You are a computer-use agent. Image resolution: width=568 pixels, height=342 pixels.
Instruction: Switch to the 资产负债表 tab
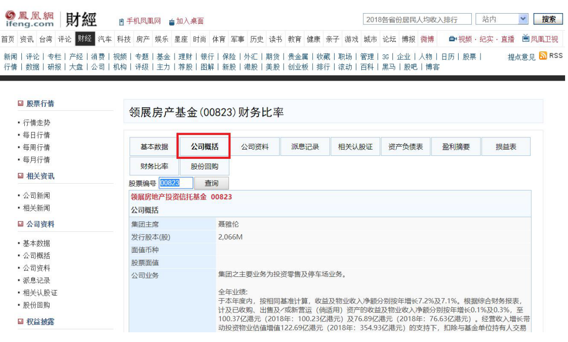tap(406, 147)
